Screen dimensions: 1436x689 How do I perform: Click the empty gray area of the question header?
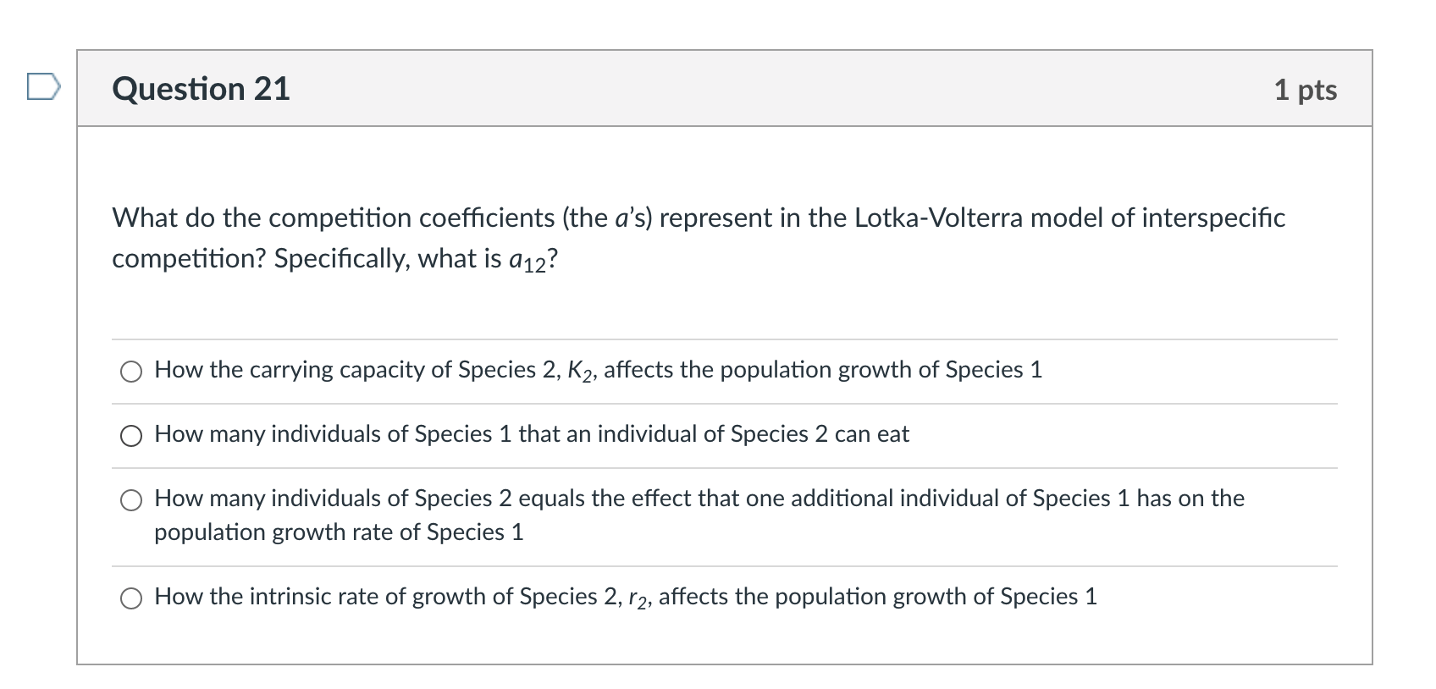pyautogui.click(x=762, y=89)
